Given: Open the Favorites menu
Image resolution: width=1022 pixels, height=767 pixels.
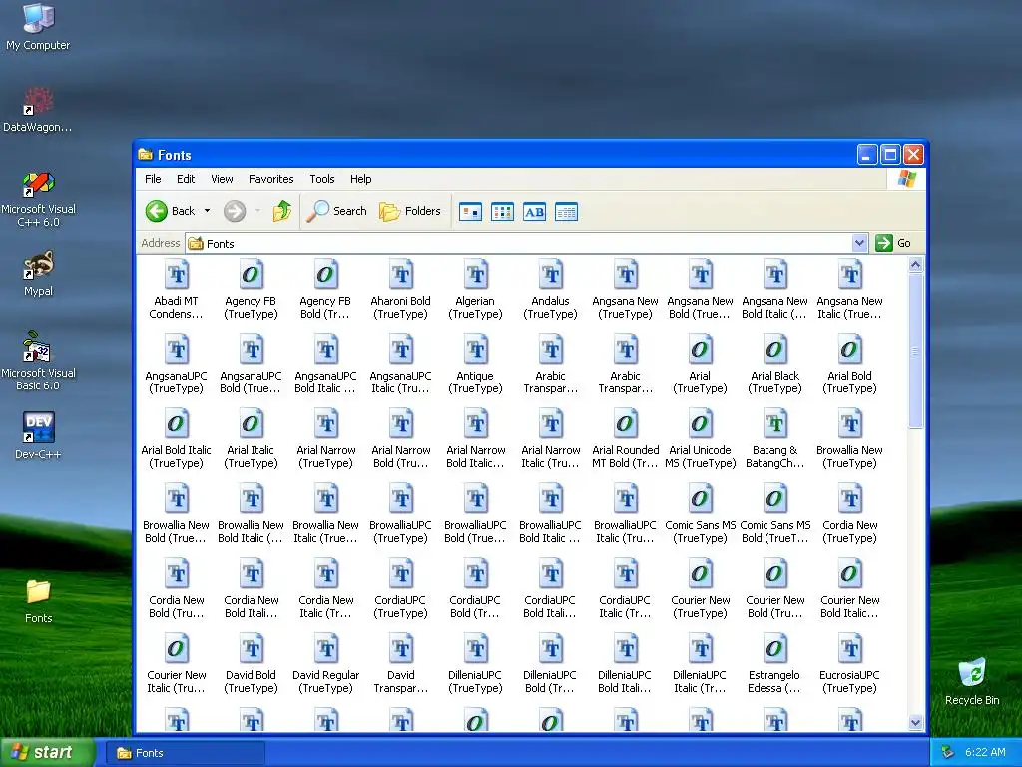Looking at the screenshot, I should point(271,179).
